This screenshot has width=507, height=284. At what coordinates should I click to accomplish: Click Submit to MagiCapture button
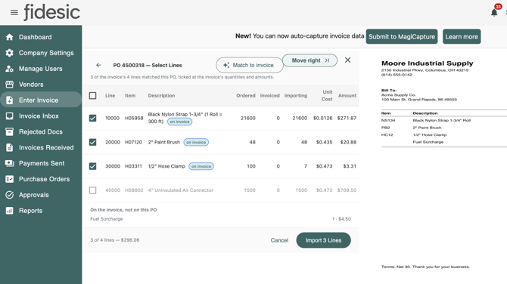click(402, 36)
